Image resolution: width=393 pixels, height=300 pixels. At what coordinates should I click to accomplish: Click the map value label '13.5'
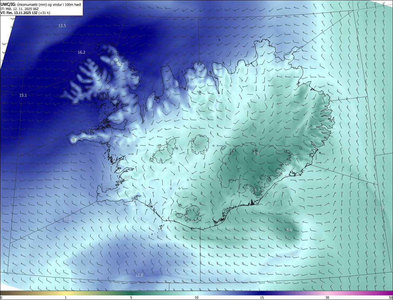(62, 26)
